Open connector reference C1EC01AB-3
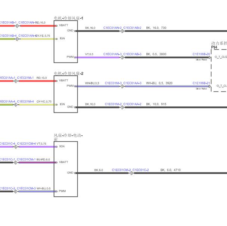This screenshot has width=227, height=226. click(132, 54)
